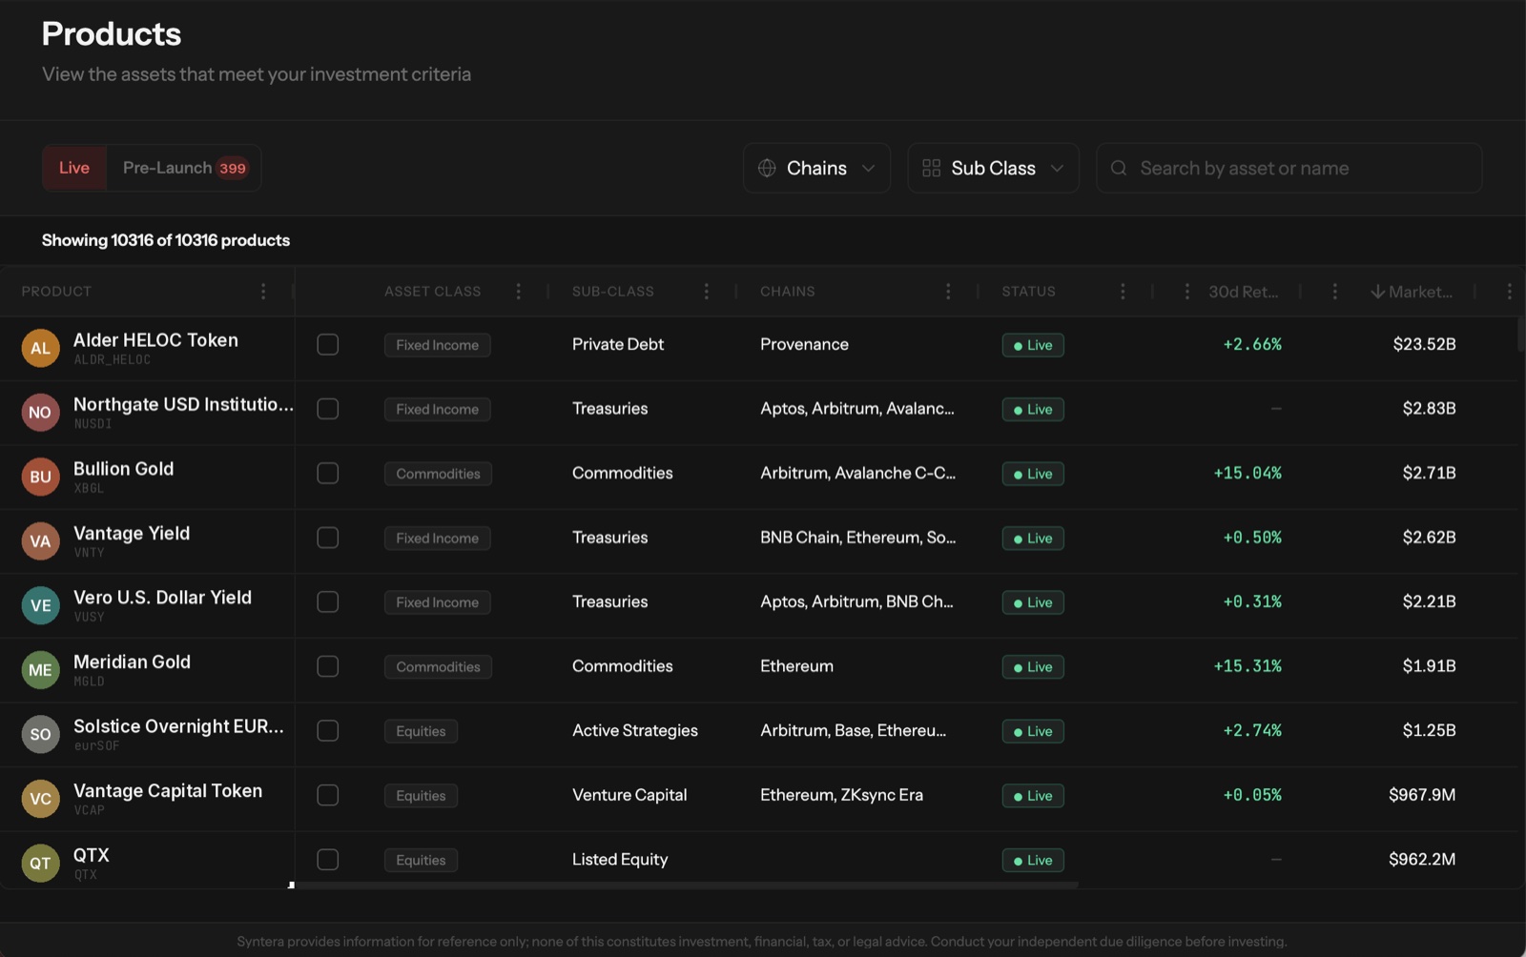Viewport: 1526px width, 957px height.
Task: Click the descending sort arrow on Market column
Action: tap(1377, 292)
